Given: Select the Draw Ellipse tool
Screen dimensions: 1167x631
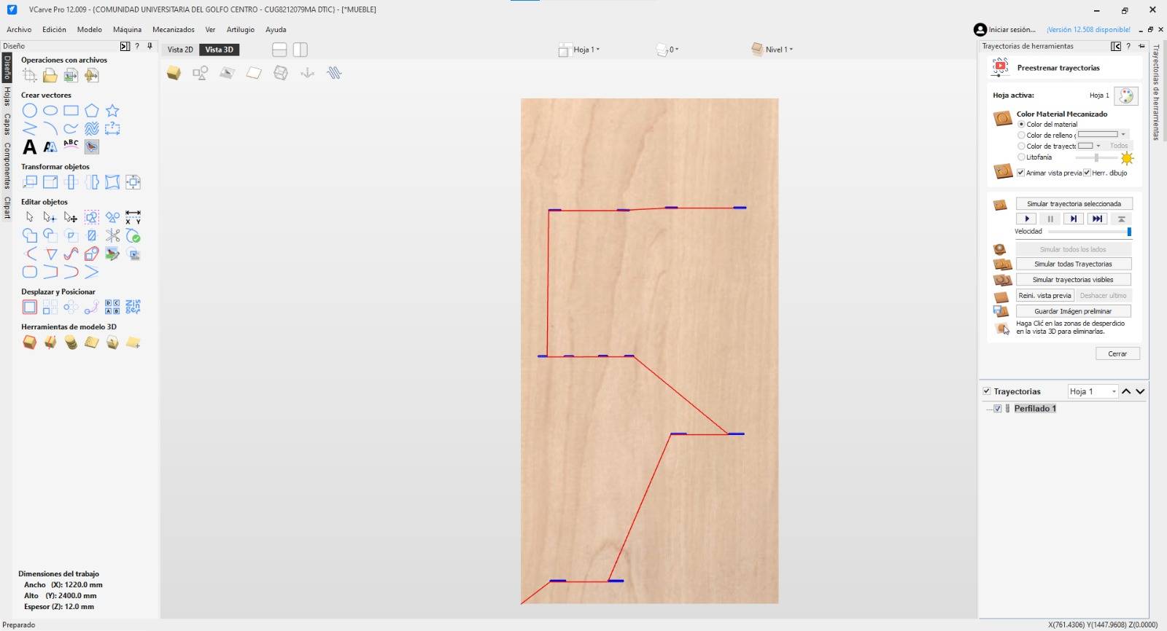Looking at the screenshot, I should [x=50, y=111].
